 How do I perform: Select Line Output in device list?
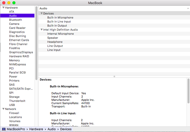pyautogui.click(x=55, y=46)
